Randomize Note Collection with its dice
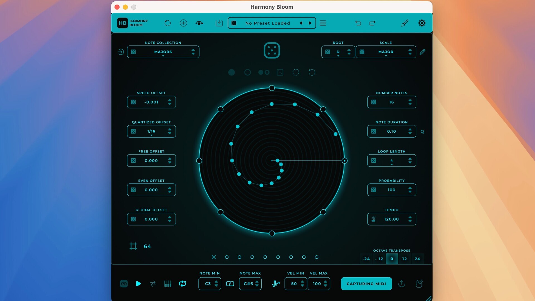The height and width of the screenshot is (301, 535). click(133, 52)
